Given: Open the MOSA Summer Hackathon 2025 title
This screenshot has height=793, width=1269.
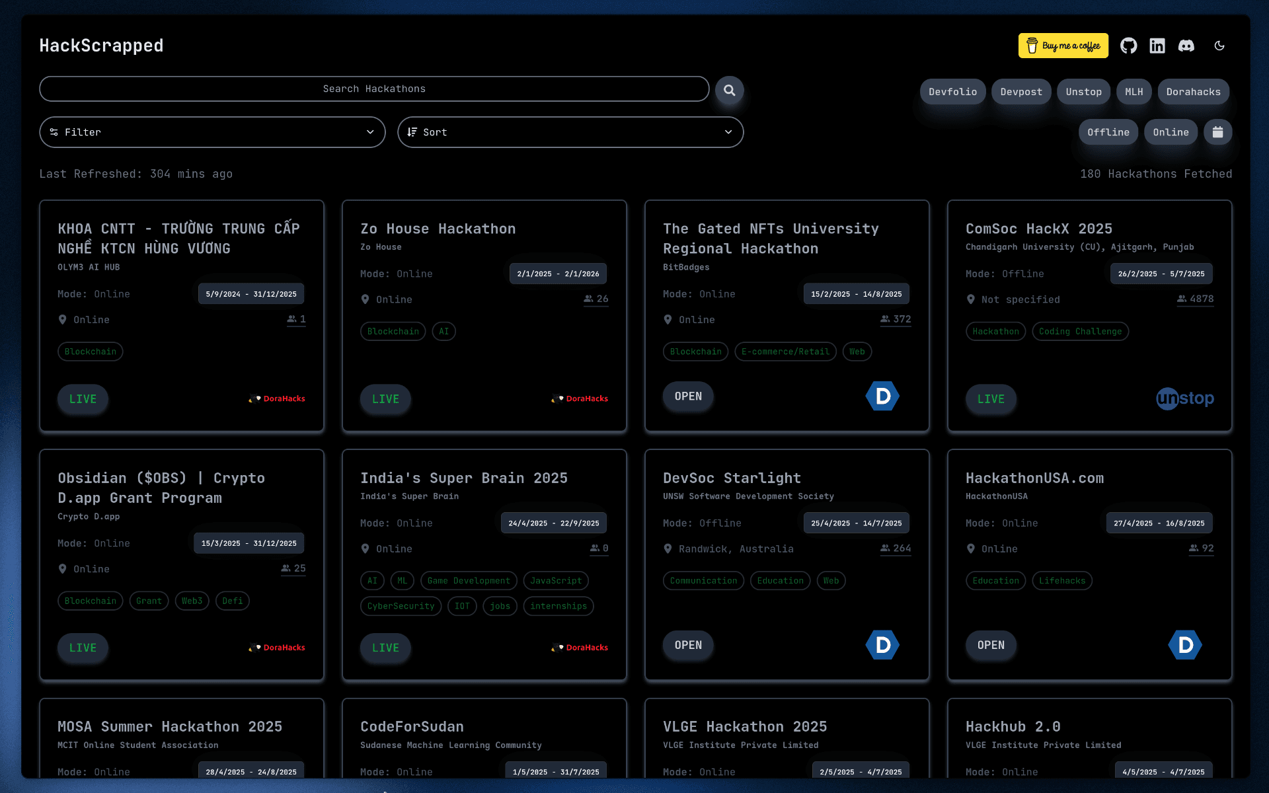Looking at the screenshot, I should point(170,726).
